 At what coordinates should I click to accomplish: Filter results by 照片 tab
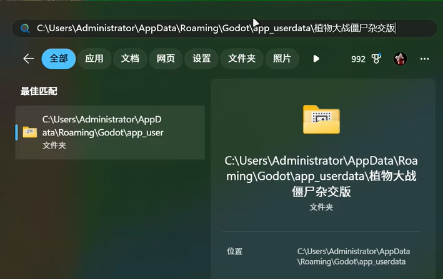pyautogui.click(x=282, y=59)
